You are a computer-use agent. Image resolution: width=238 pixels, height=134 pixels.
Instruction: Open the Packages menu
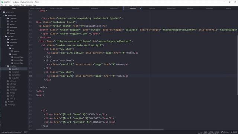pyautogui.click(x=29, y=5)
